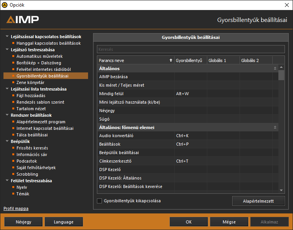This screenshot has height=230, width=293.
Task: Open Alapértelmezett program settings
Action: point(41,122)
